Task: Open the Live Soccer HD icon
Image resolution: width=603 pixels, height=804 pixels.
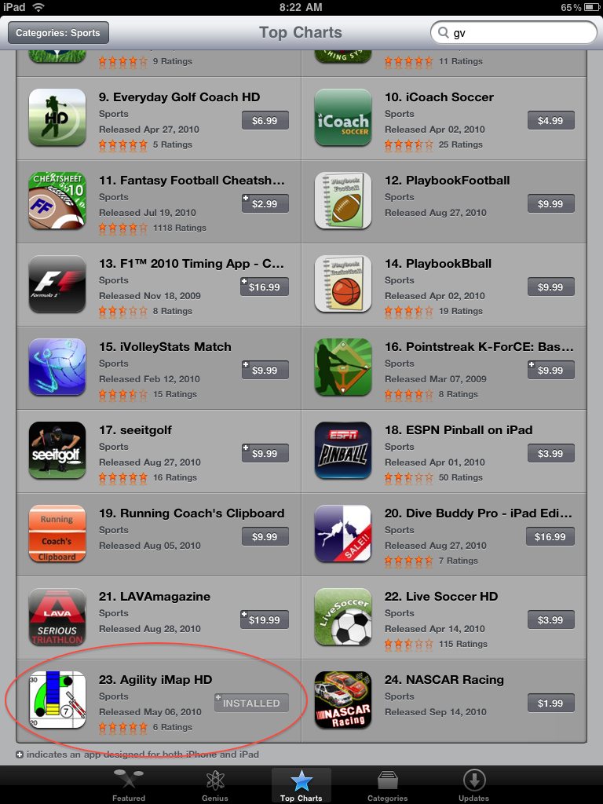Action: coord(342,617)
